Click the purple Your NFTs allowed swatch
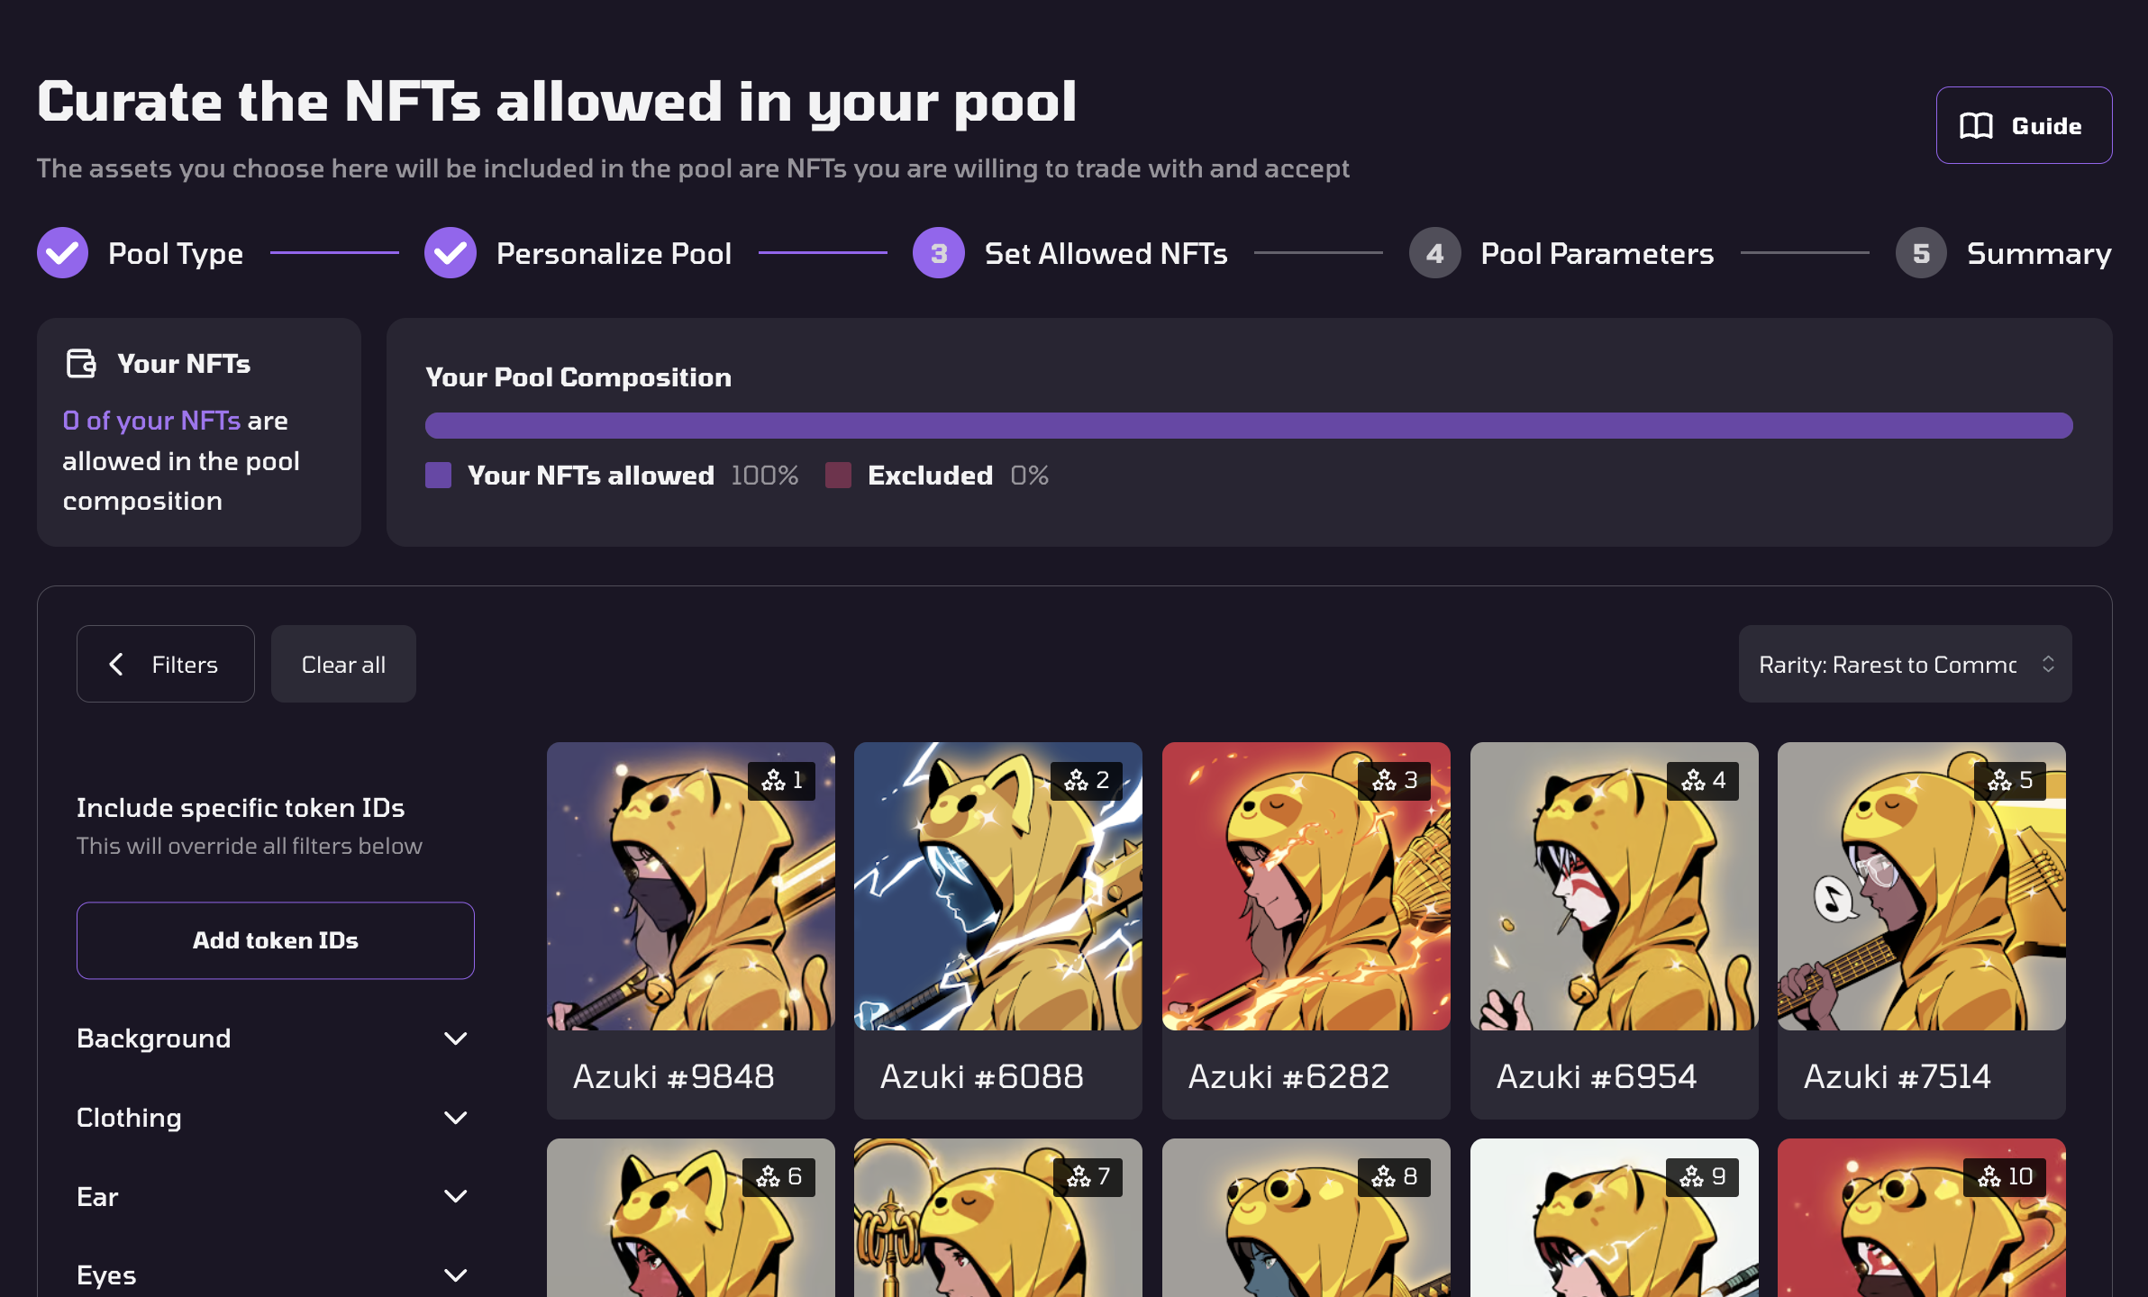 pyautogui.click(x=438, y=475)
